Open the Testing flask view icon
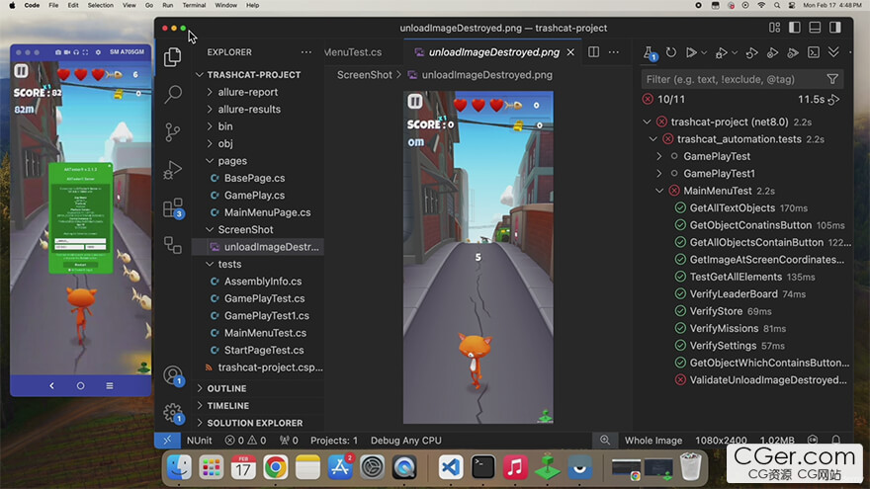The width and height of the screenshot is (870, 489). click(x=650, y=52)
